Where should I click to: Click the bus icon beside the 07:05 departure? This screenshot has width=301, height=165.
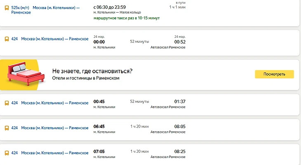click(x=7, y=153)
